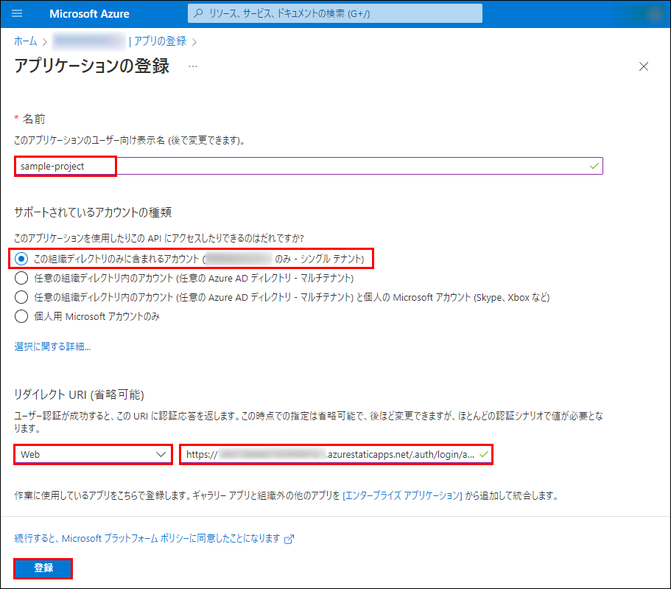The image size is (671, 589).
Task: Click the サポートされているアカウントの種類 heading
Action: click(93, 212)
